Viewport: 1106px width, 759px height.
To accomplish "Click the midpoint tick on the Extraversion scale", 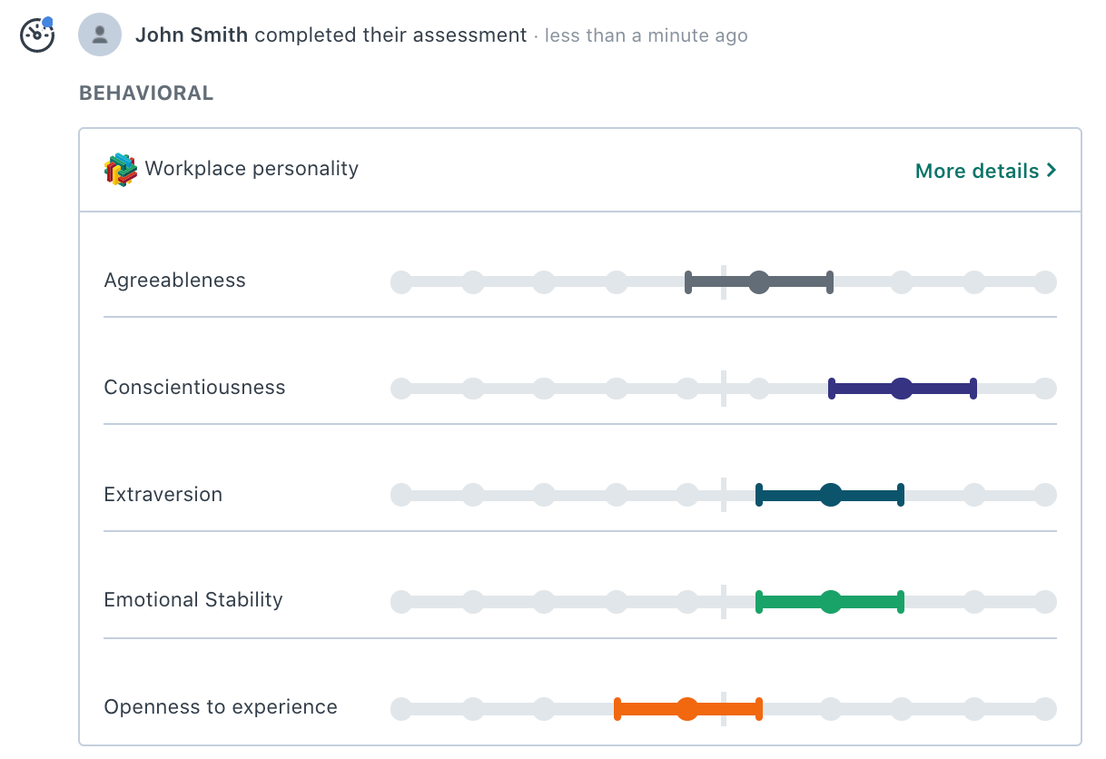I will tap(723, 495).
